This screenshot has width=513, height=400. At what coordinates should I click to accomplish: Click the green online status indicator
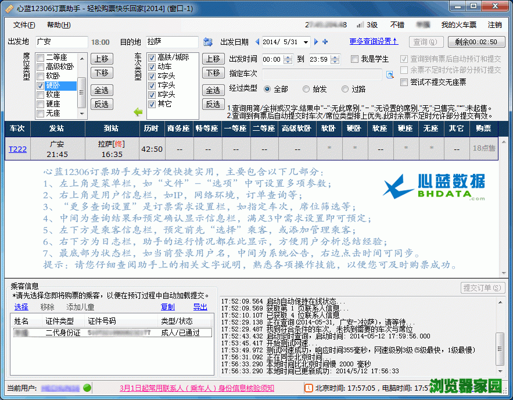pyautogui.click(x=87, y=388)
